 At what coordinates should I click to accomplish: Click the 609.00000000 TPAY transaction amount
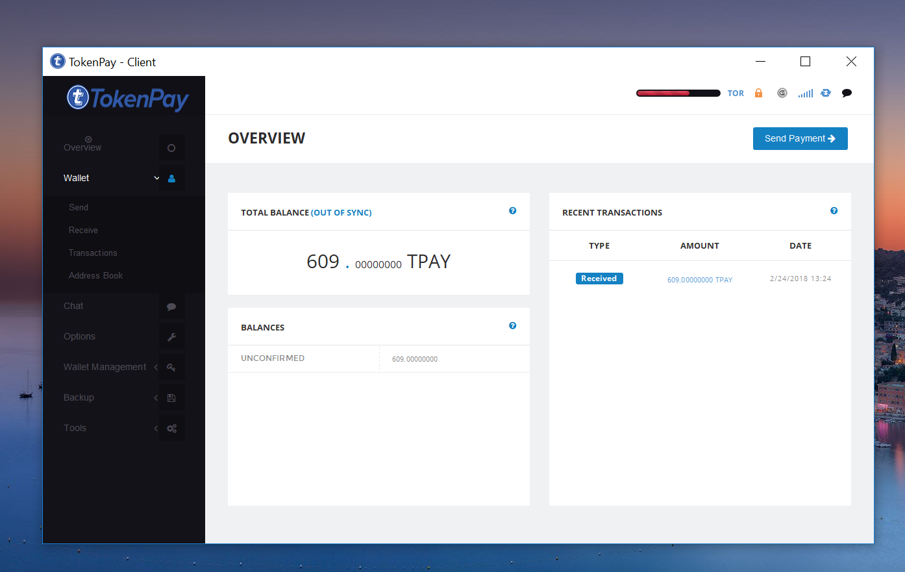click(700, 280)
